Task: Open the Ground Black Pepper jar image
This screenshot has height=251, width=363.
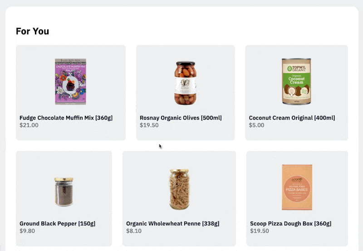Action: pyautogui.click(x=64, y=192)
